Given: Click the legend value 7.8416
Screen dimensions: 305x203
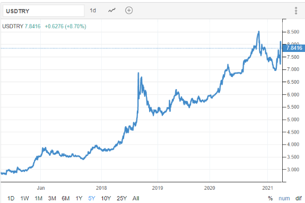Looking at the screenshot, I should [33, 27].
